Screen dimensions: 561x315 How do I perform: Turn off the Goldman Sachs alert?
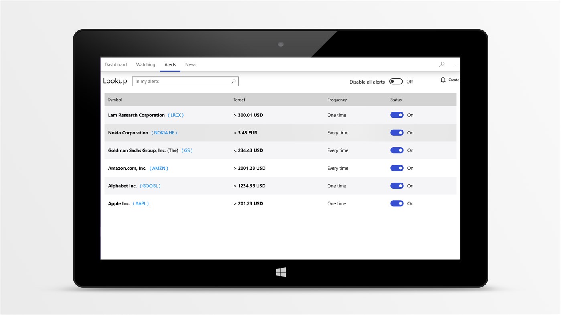point(397,150)
